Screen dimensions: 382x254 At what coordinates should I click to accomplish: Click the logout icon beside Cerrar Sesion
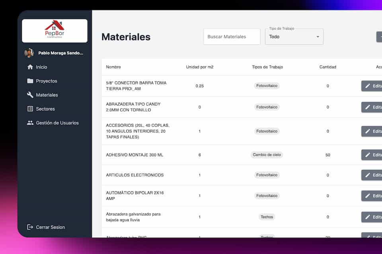coord(29,227)
